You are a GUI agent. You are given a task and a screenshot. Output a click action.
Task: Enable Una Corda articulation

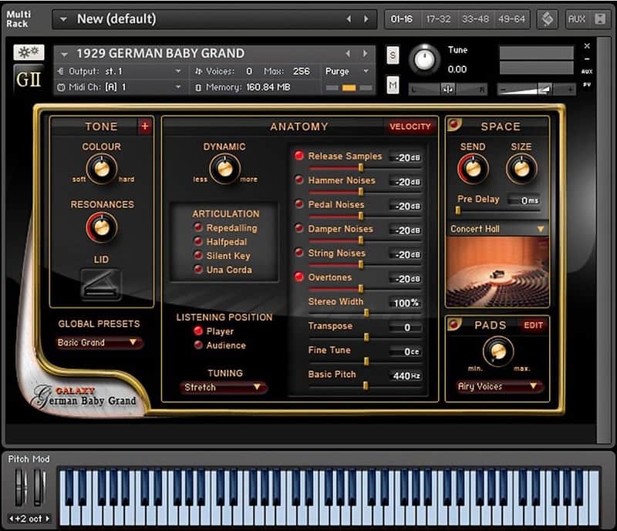(x=198, y=269)
